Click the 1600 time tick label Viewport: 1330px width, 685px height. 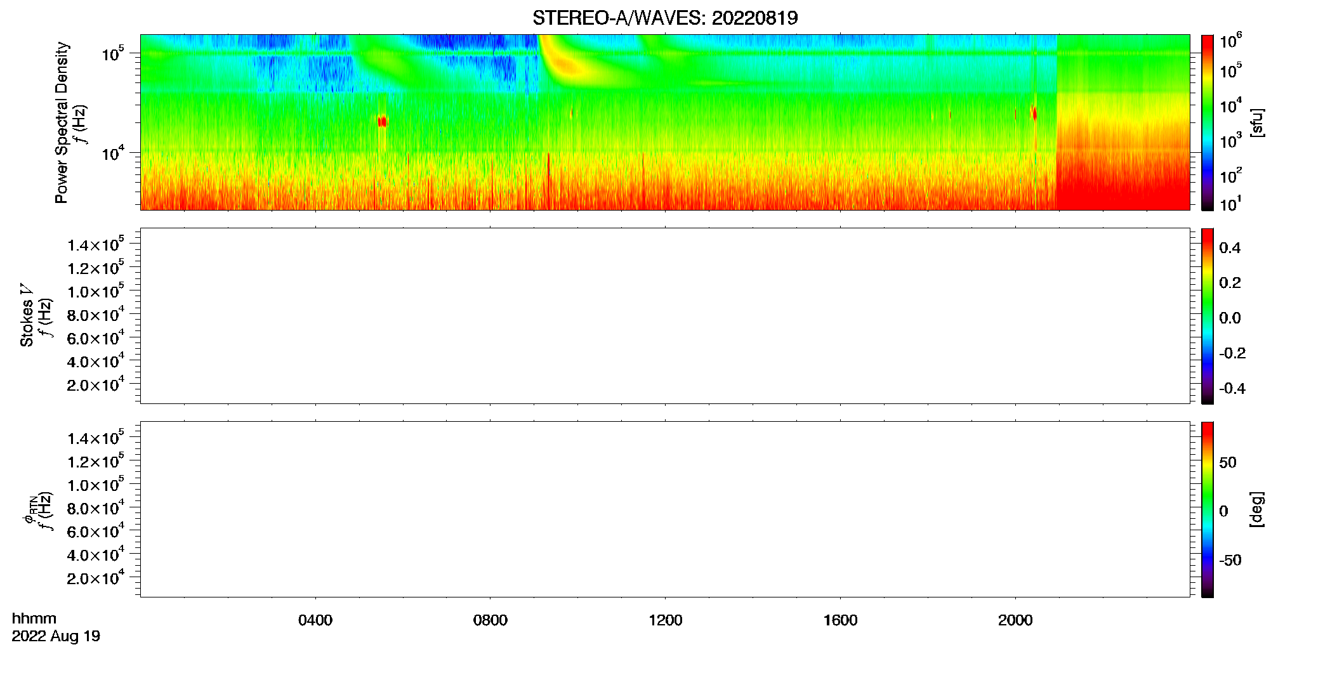point(841,620)
